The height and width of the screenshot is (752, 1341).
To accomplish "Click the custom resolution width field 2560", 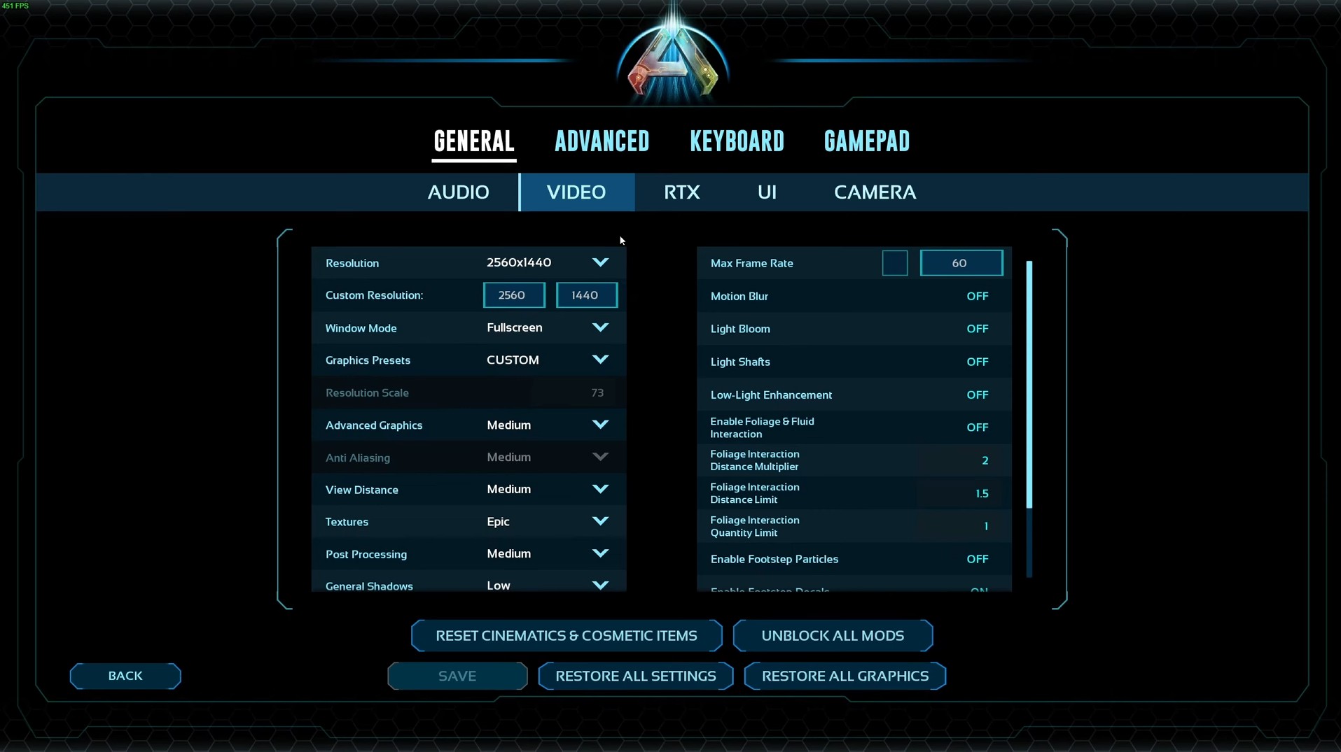I will [x=514, y=295].
